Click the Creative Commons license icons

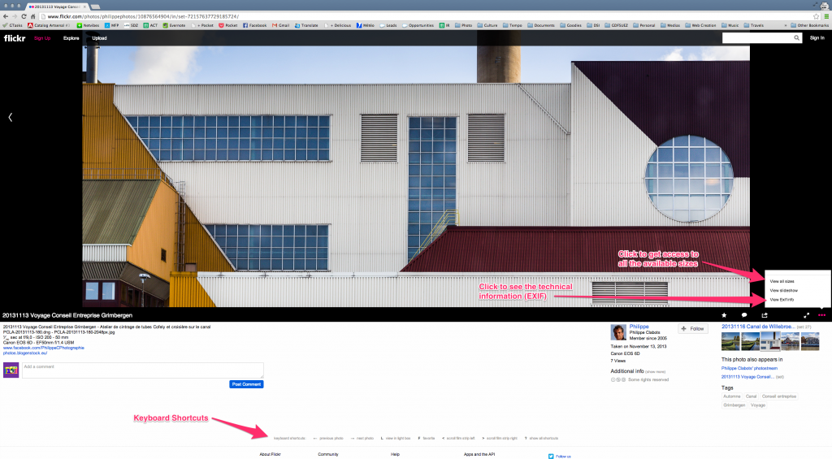[x=618, y=380]
